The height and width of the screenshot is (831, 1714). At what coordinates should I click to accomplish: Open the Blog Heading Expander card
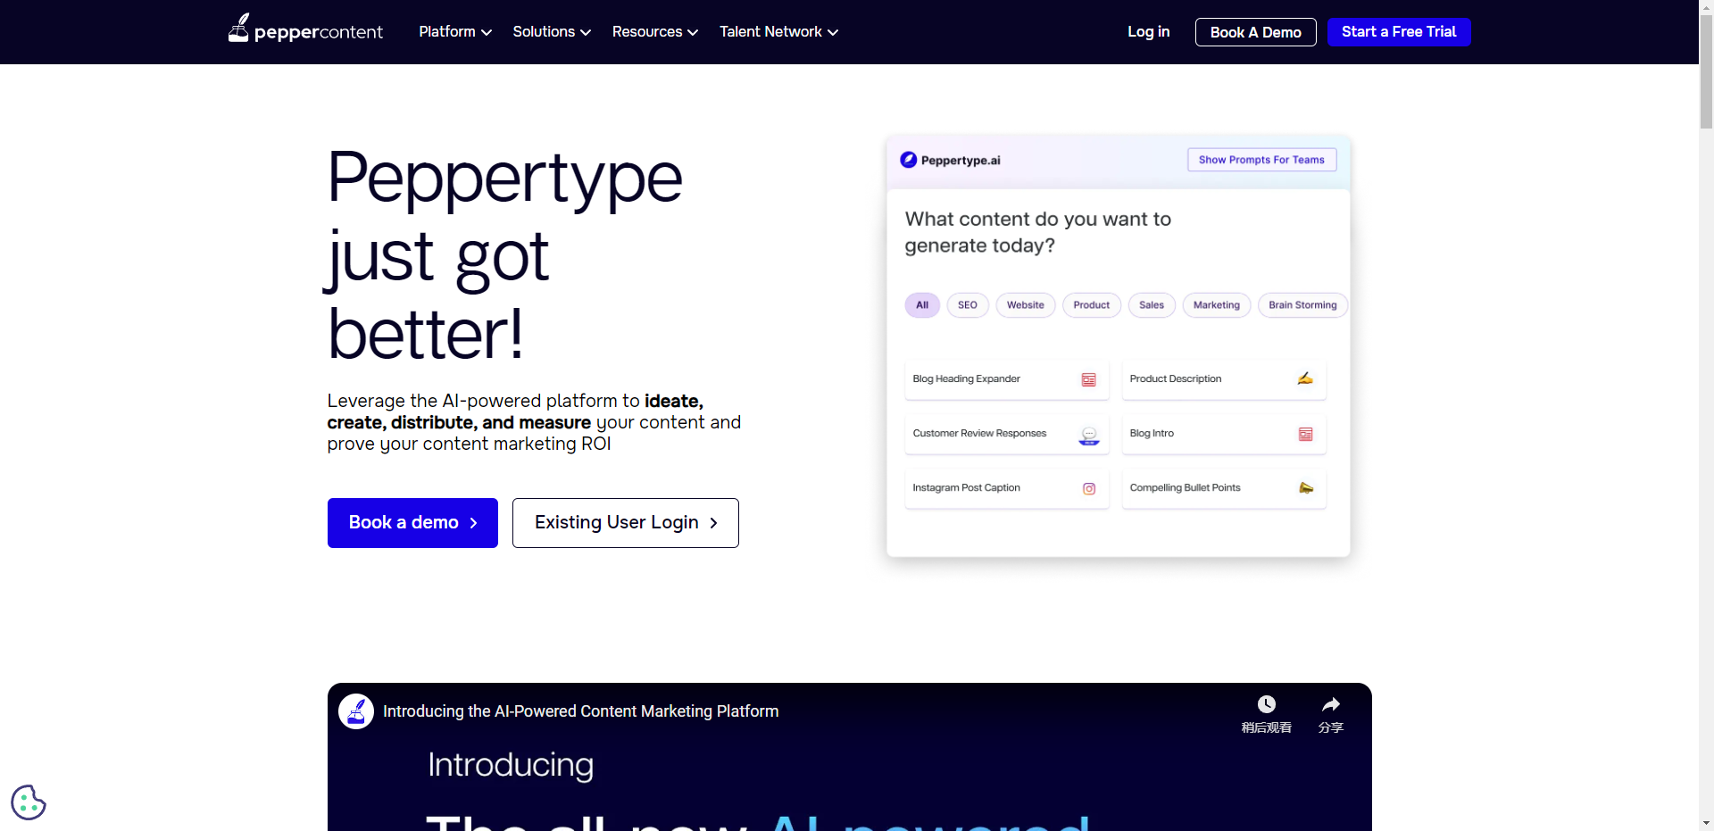(1007, 380)
